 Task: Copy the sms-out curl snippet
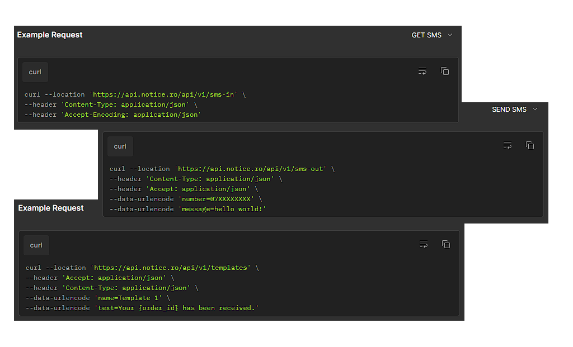[x=530, y=146]
